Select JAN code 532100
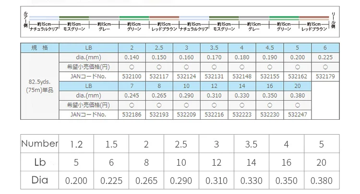This screenshot has height=194, width=360. (x=132, y=76)
